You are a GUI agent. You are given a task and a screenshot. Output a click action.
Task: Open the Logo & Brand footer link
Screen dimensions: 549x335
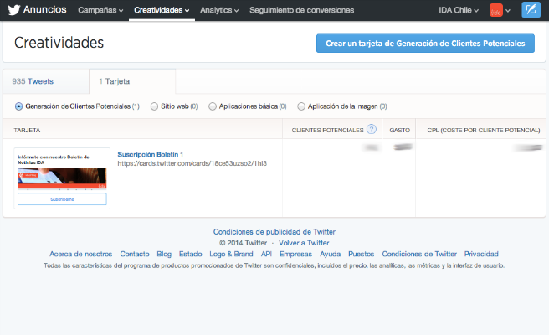pos(231,254)
